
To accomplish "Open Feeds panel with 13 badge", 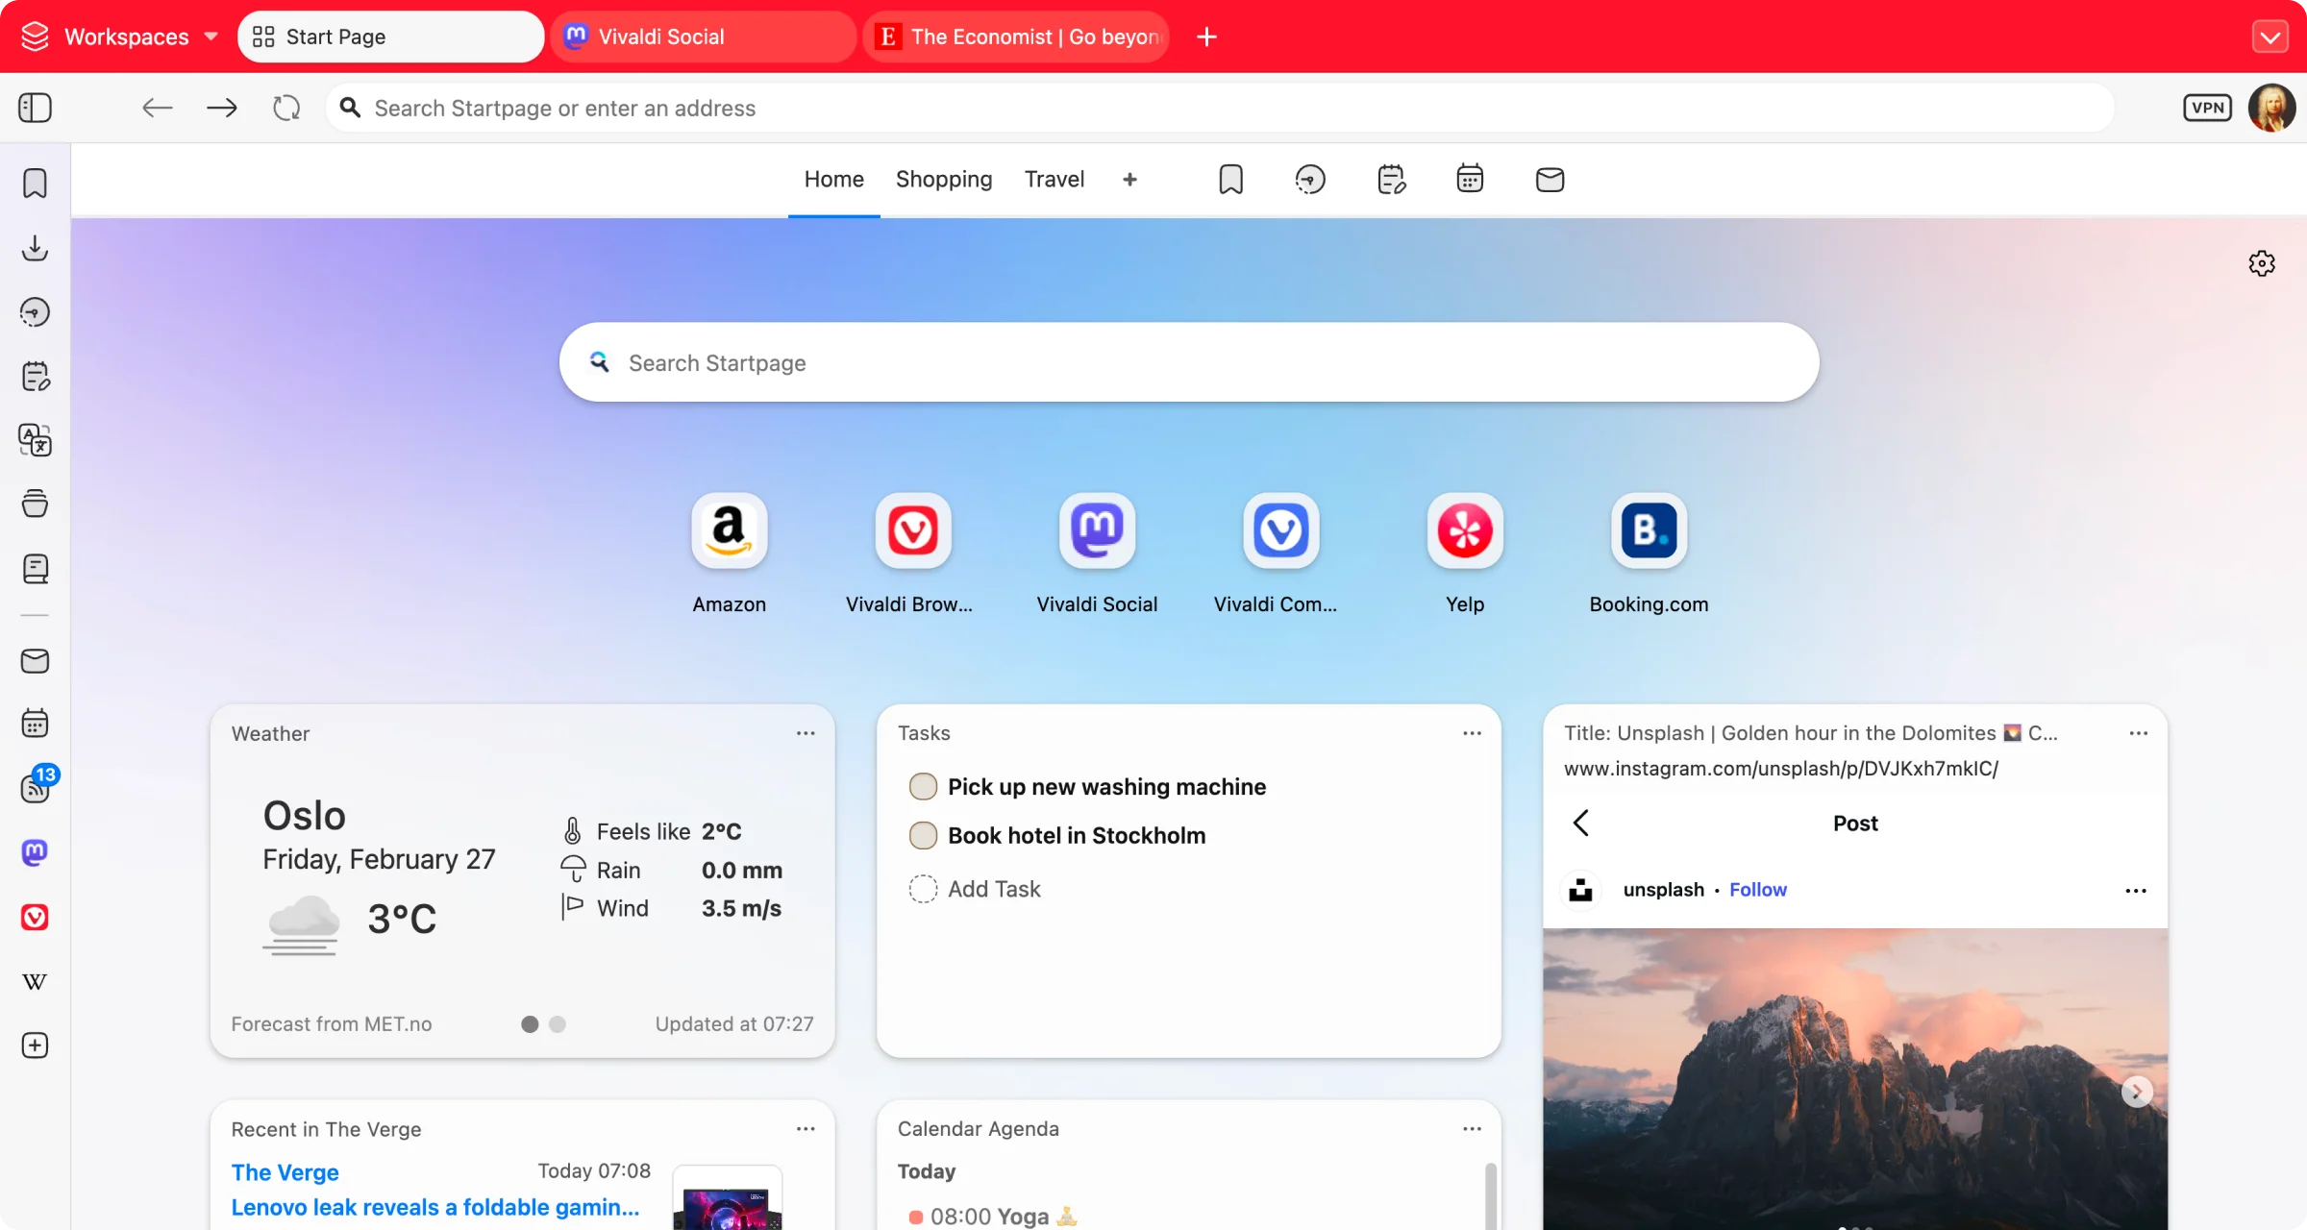I will [35, 788].
